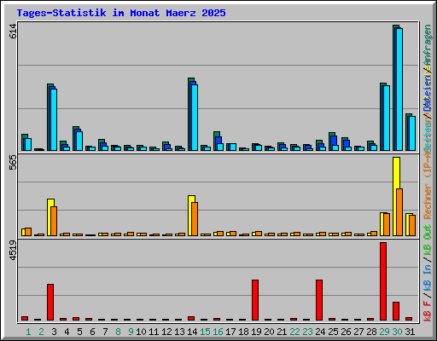The width and height of the screenshot is (437, 341).
Task: Click the tallest cyan bar on day 30
Action: (399, 90)
